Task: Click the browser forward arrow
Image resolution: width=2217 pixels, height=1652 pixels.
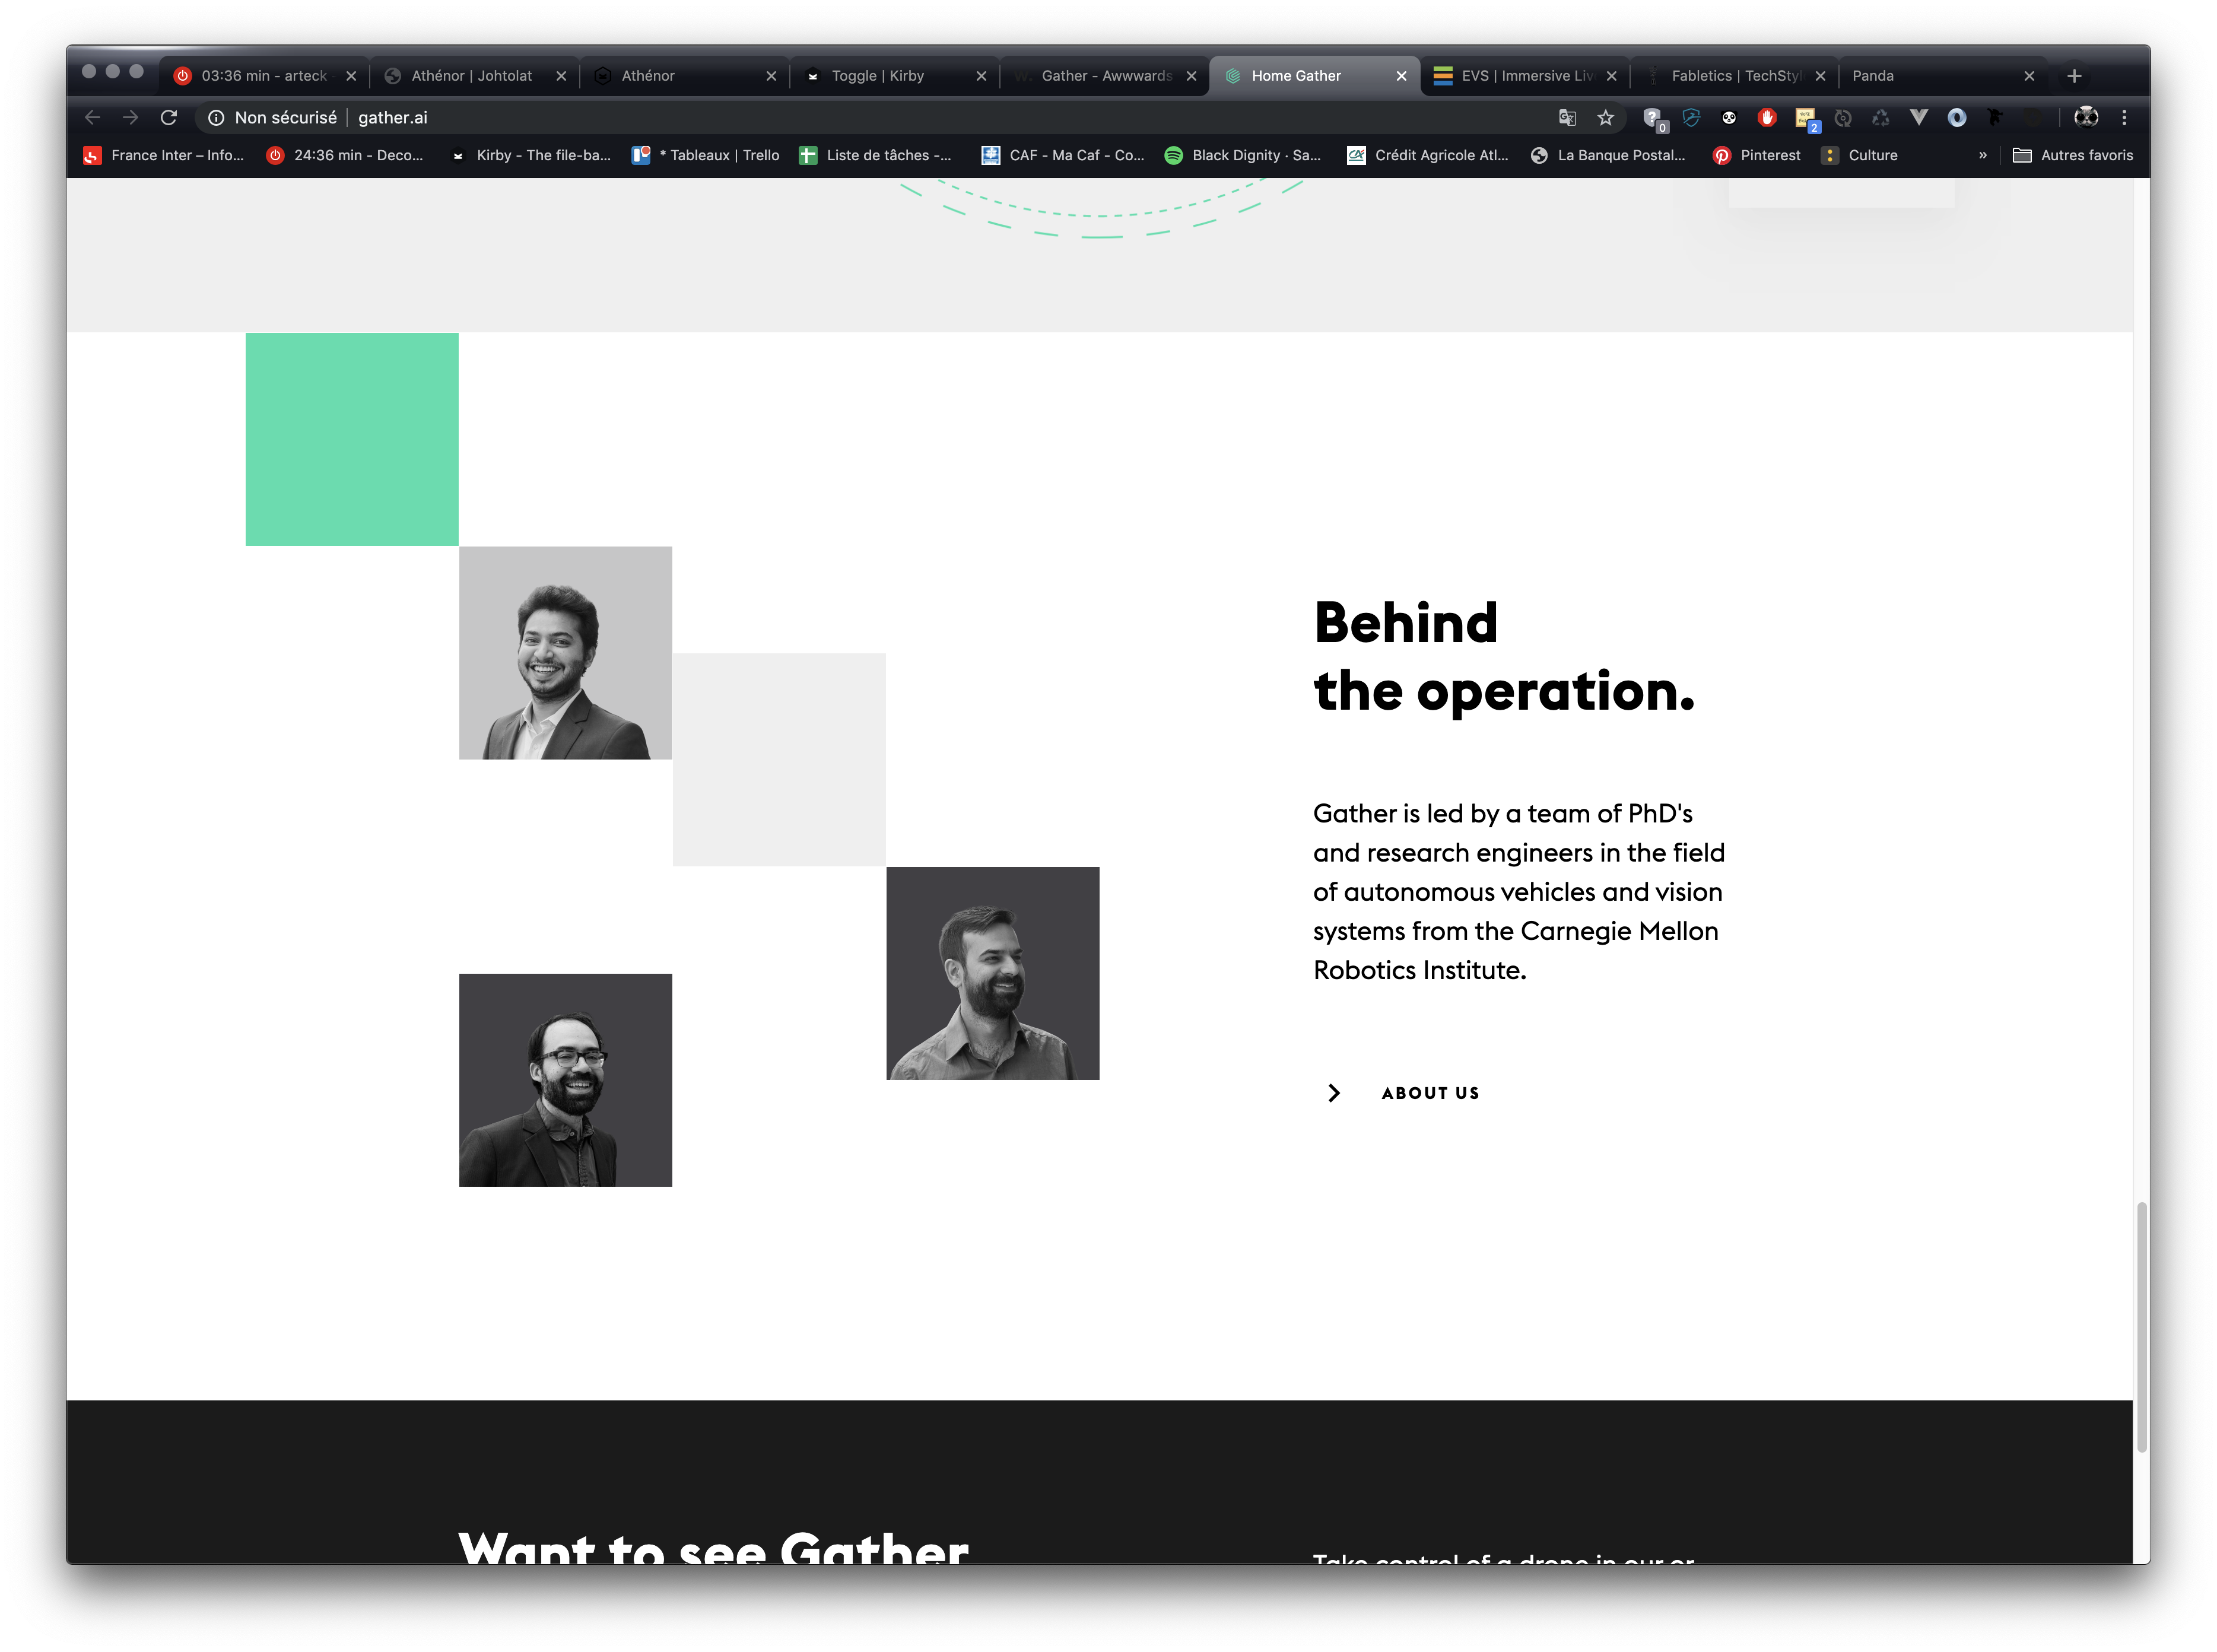Action: tap(131, 118)
